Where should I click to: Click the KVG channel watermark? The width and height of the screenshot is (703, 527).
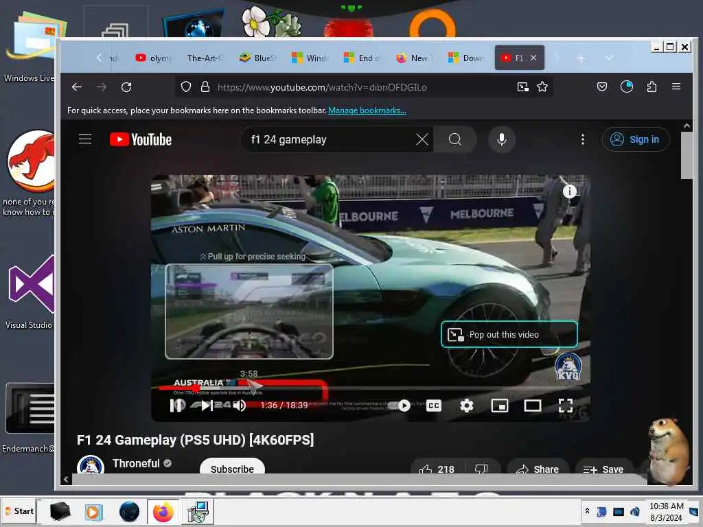click(568, 367)
